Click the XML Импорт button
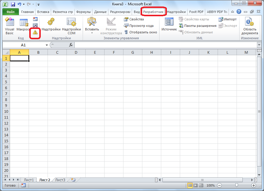The width and height of the screenshot is (264, 191). (x=227, y=19)
